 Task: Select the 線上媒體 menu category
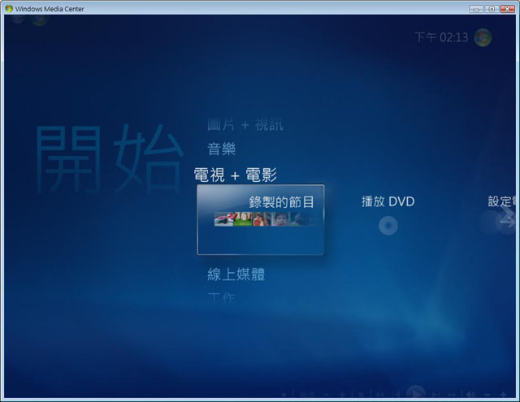(x=236, y=274)
